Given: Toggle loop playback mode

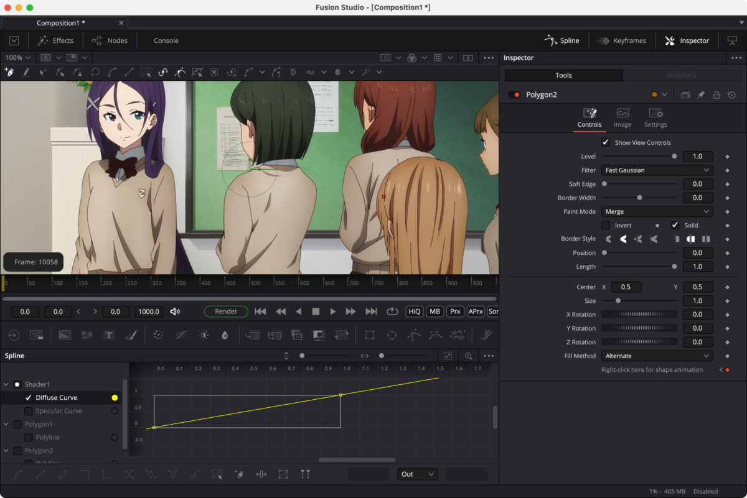Looking at the screenshot, I should point(392,311).
